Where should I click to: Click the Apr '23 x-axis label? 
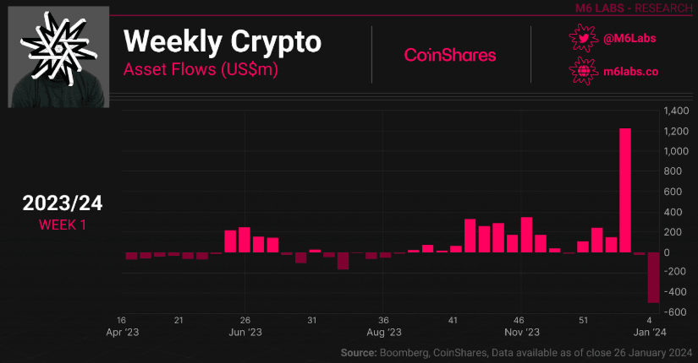[x=122, y=332]
